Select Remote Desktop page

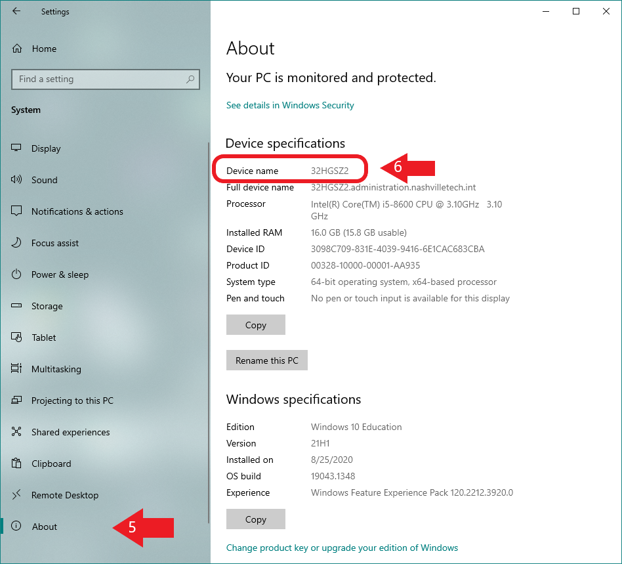pos(104,495)
